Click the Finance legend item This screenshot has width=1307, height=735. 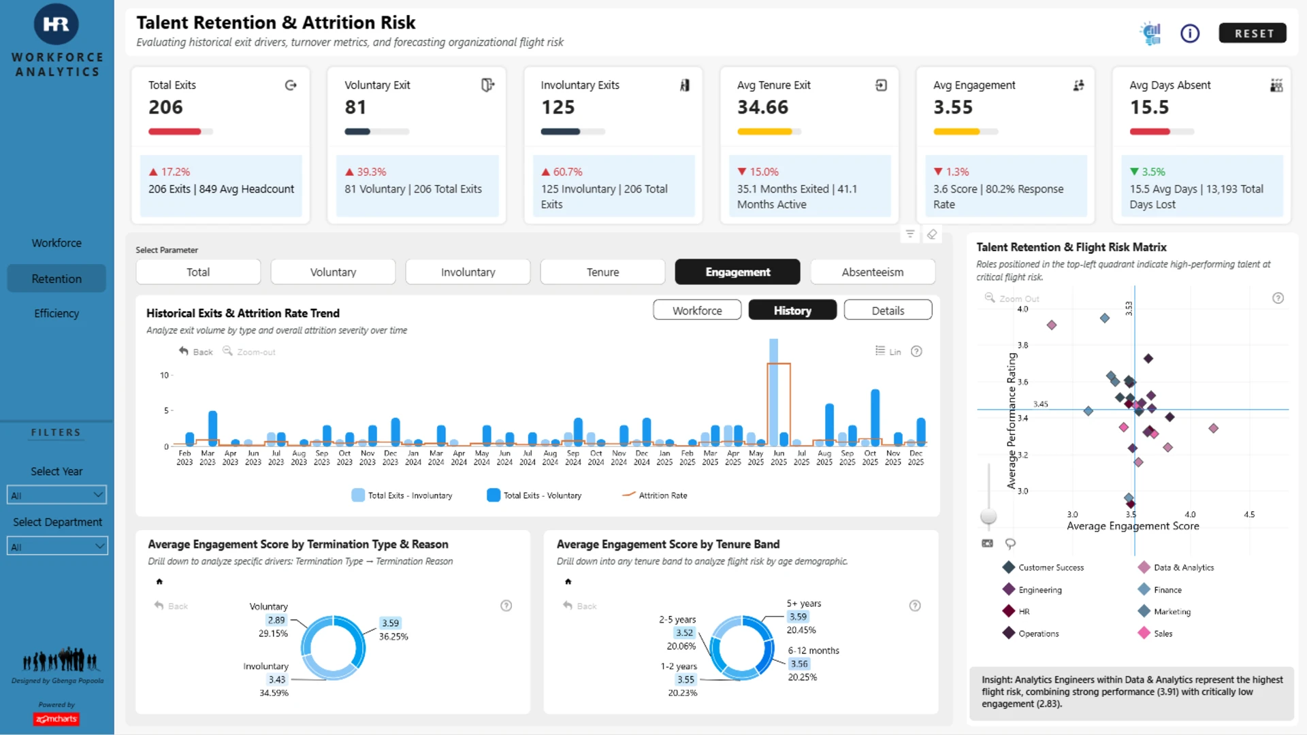point(1160,590)
